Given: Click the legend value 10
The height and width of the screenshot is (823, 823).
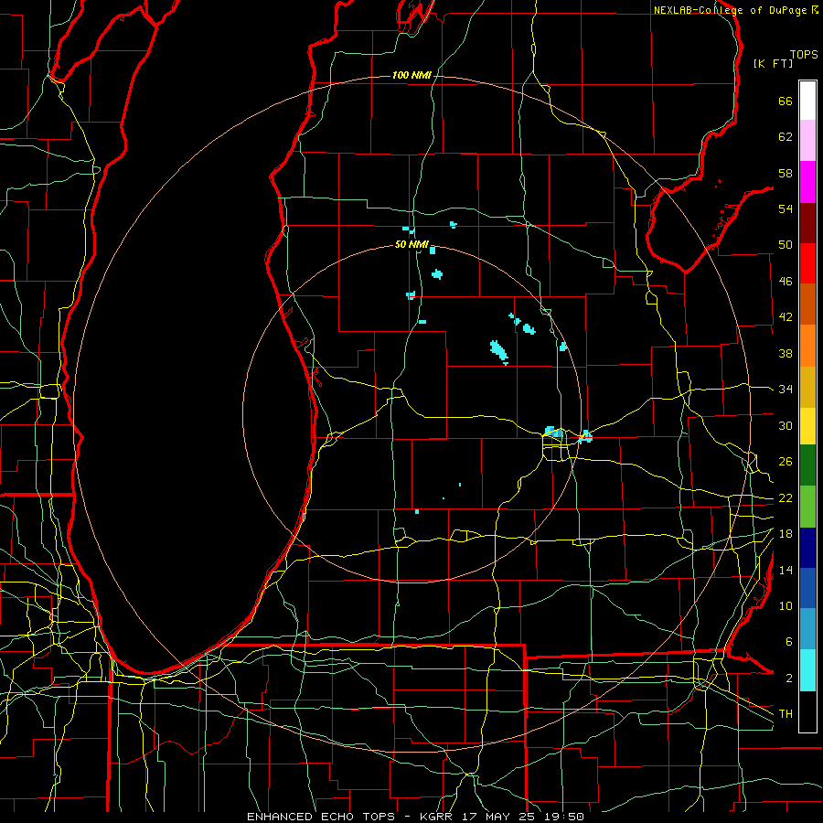Looking at the screenshot, I should click(786, 605).
